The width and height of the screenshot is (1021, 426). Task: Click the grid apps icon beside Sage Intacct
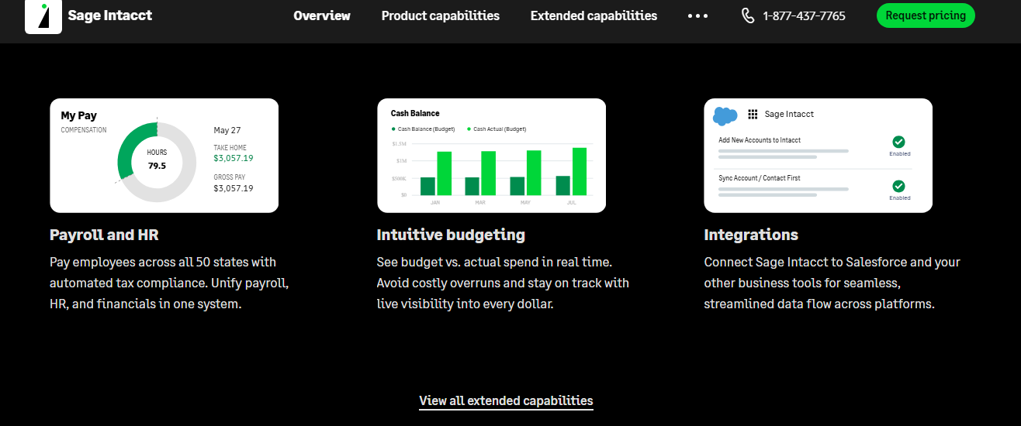753,115
